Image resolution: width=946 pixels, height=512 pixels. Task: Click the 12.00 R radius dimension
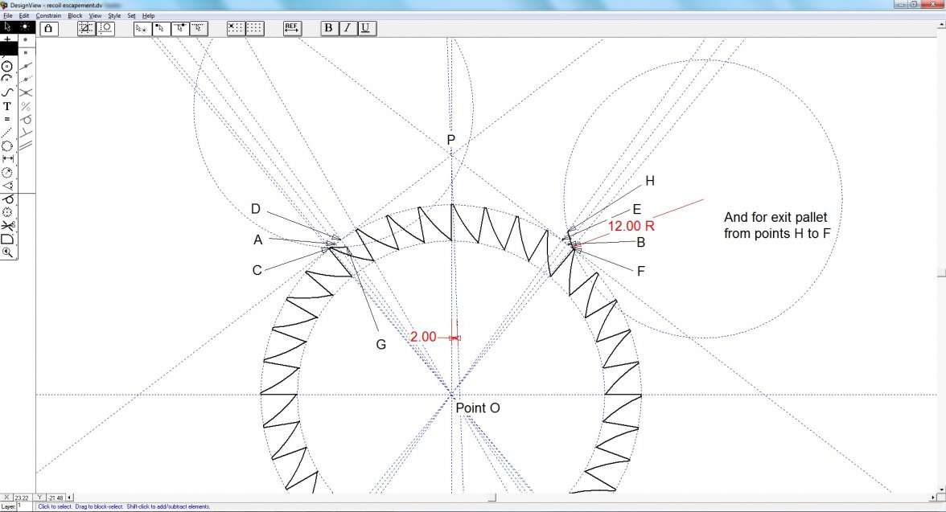click(631, 226)
